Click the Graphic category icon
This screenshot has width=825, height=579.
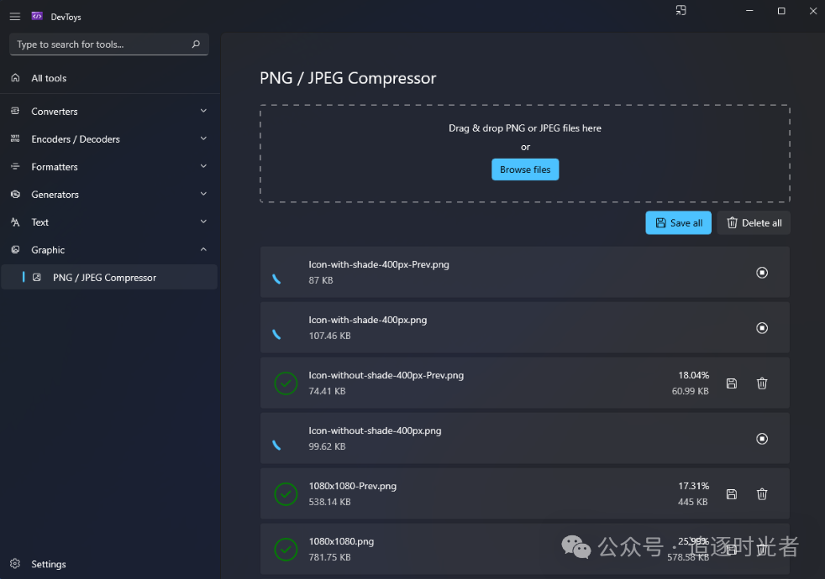coord(15,249)
